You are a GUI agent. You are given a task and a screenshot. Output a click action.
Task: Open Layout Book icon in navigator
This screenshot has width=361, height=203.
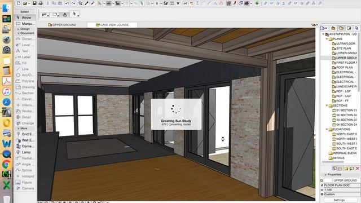[349, 28]
